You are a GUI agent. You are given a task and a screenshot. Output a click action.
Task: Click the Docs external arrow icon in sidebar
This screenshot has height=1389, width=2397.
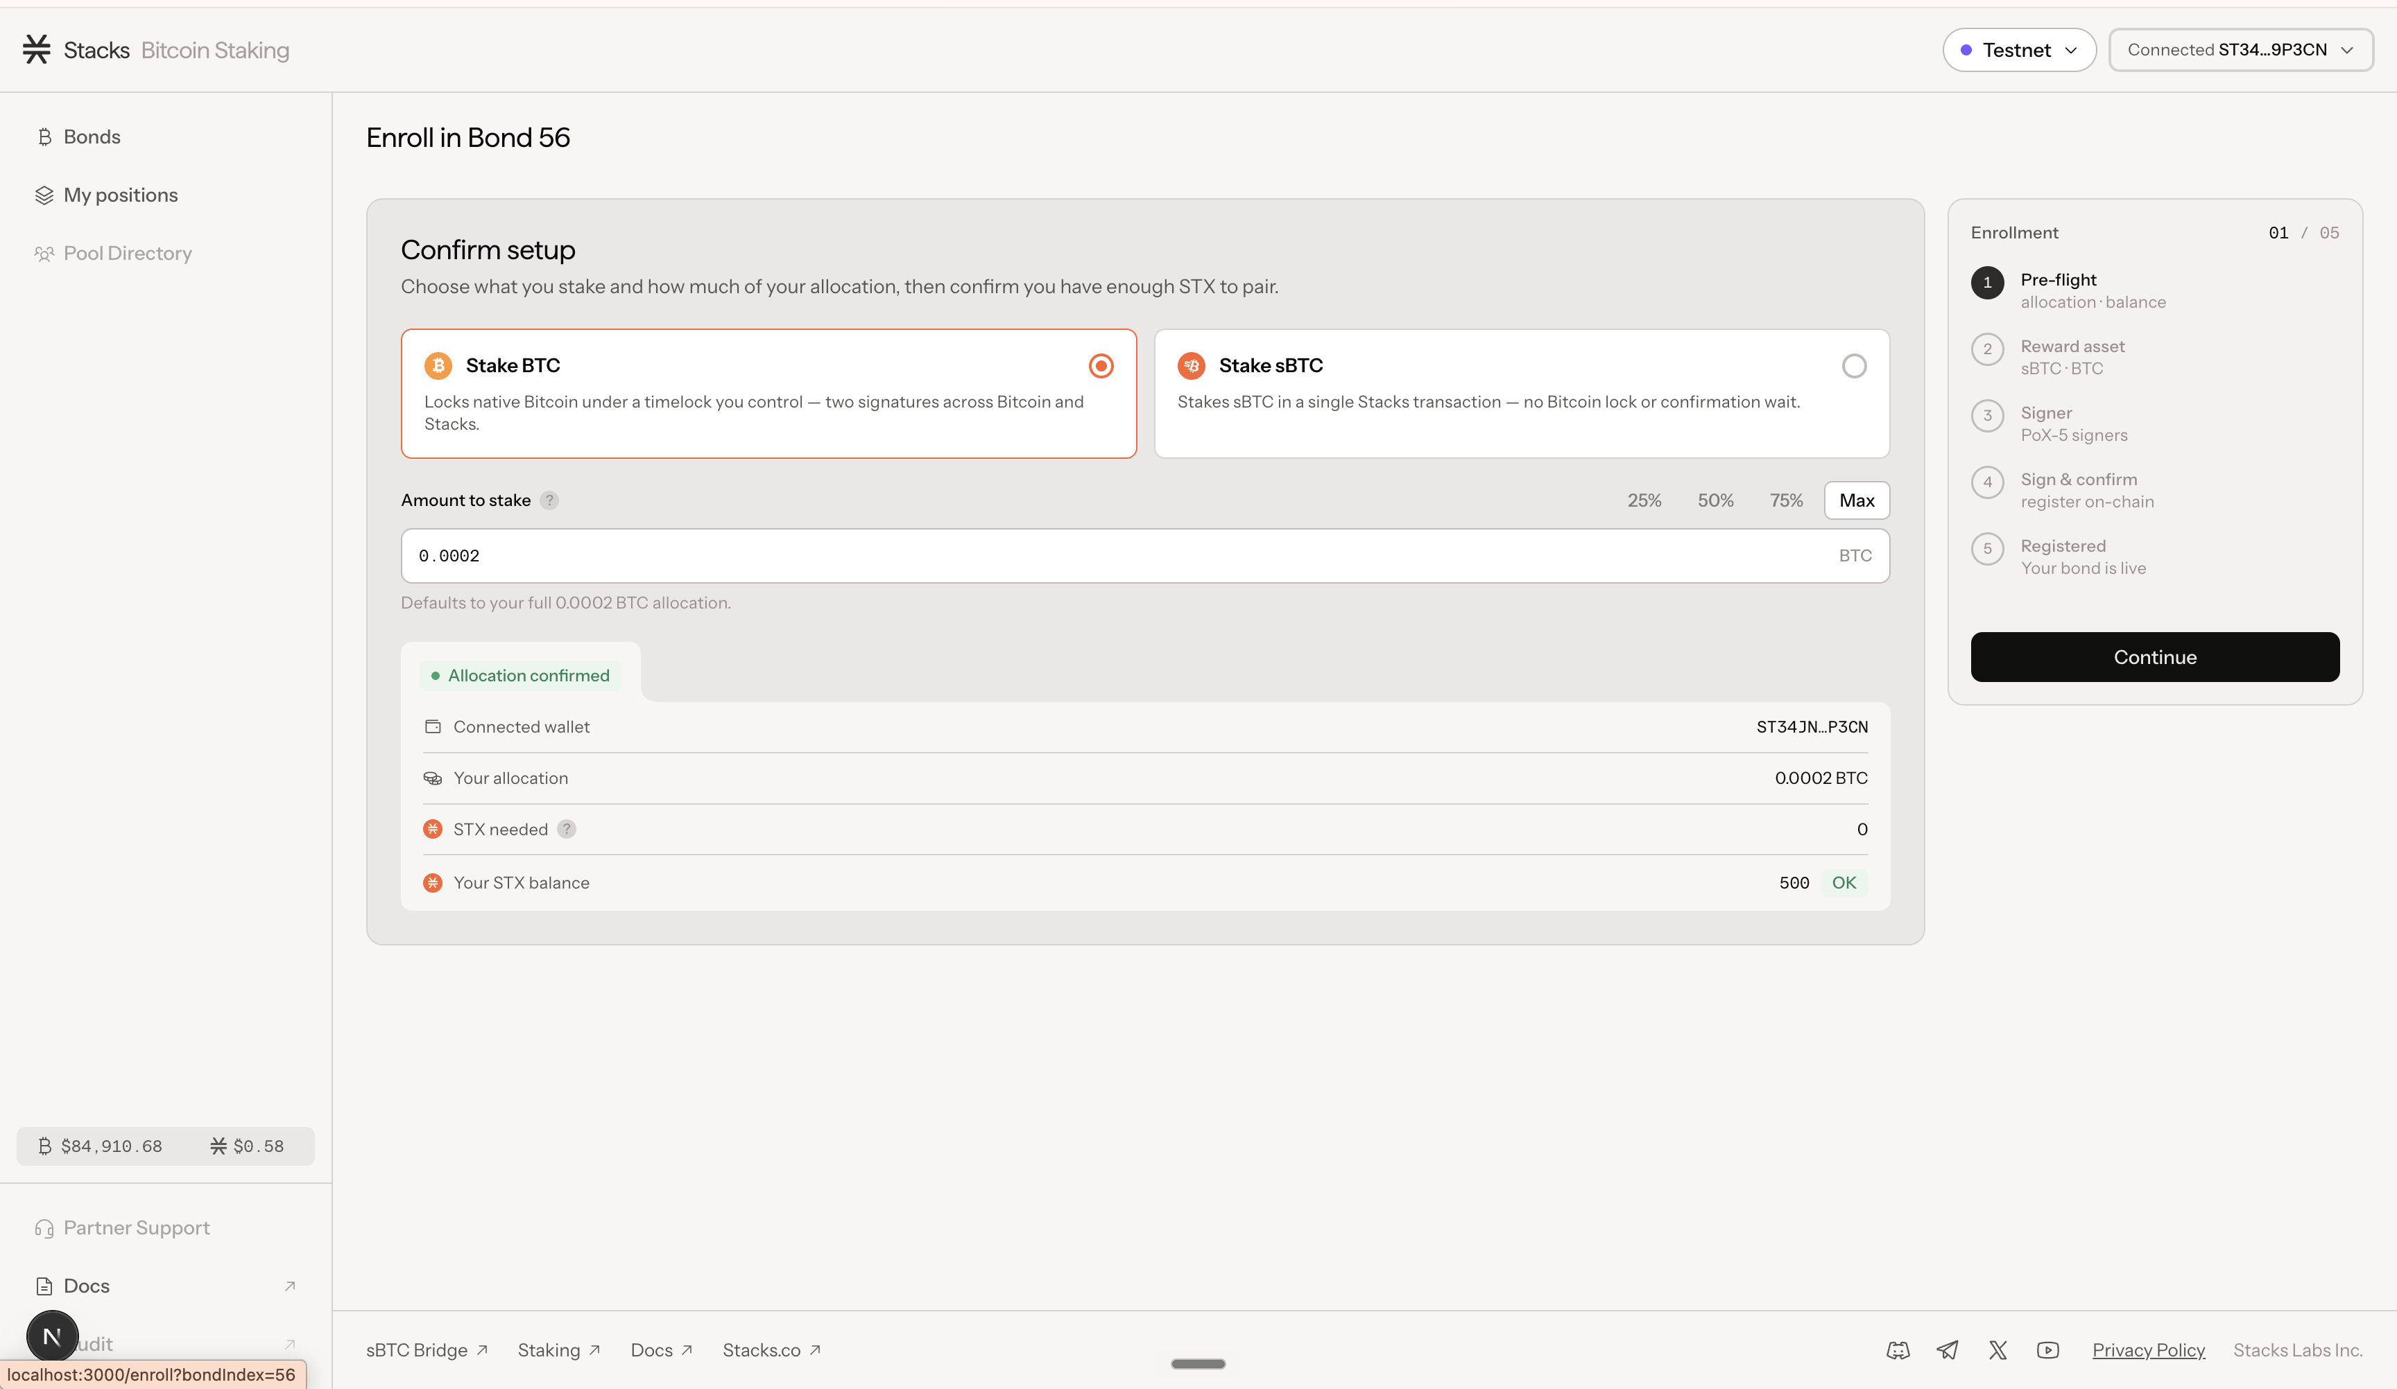pos(290,1286)
